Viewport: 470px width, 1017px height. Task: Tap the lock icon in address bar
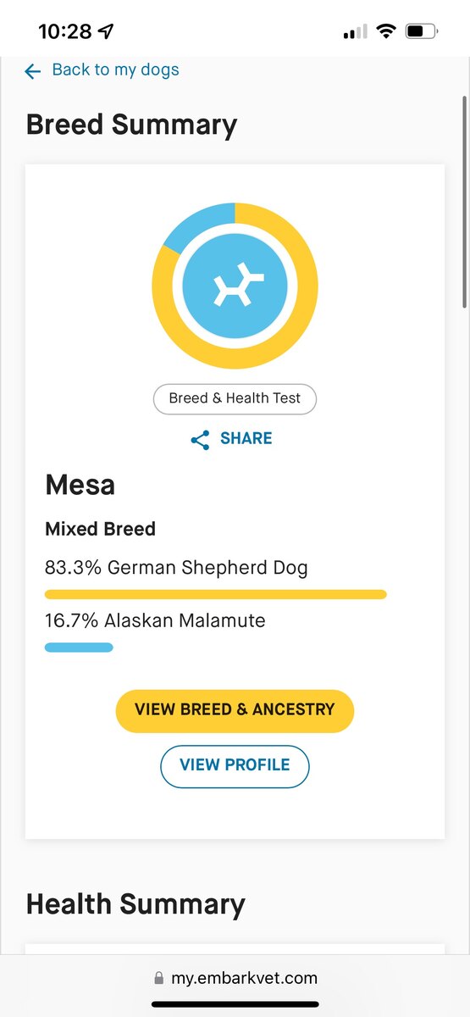pyautogui.click(x=158, y=979)
